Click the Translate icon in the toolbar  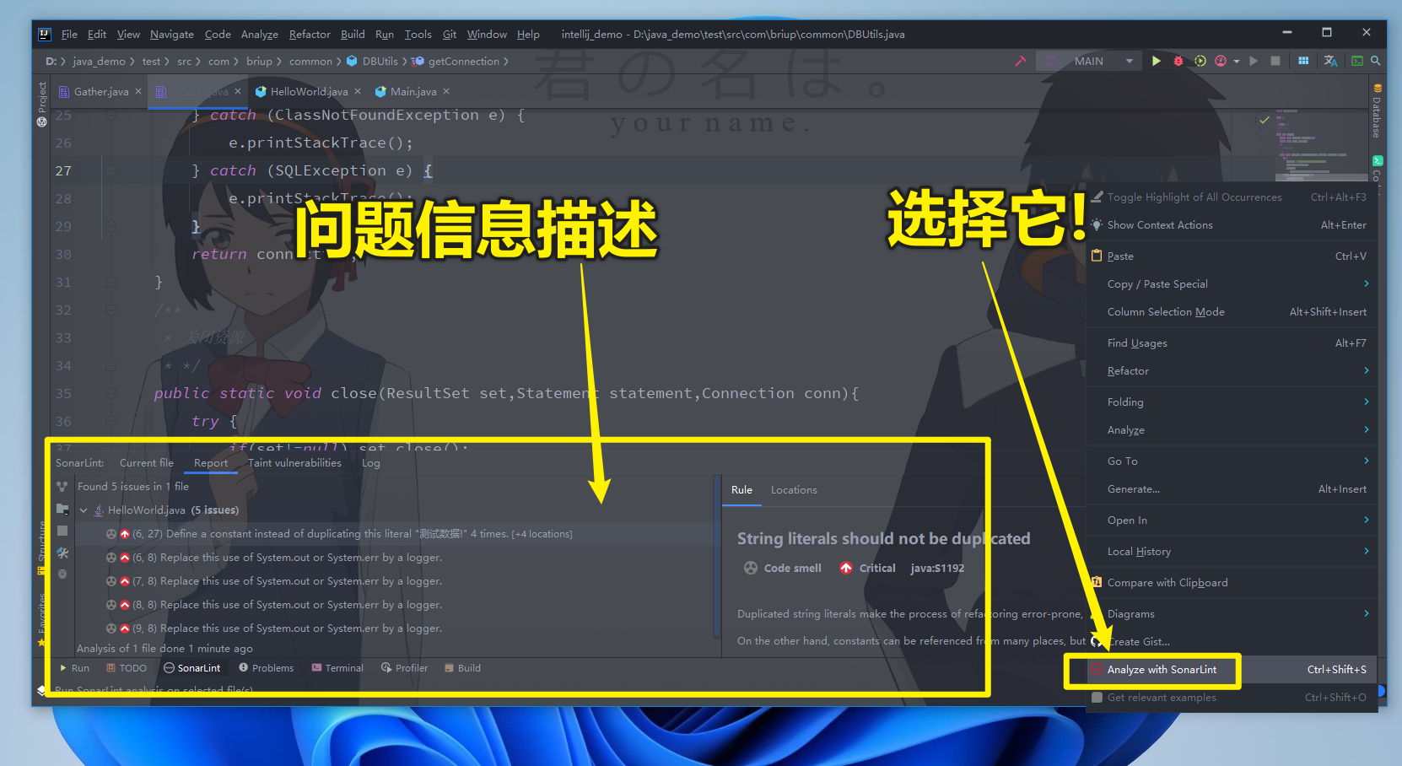[1331, 61]
